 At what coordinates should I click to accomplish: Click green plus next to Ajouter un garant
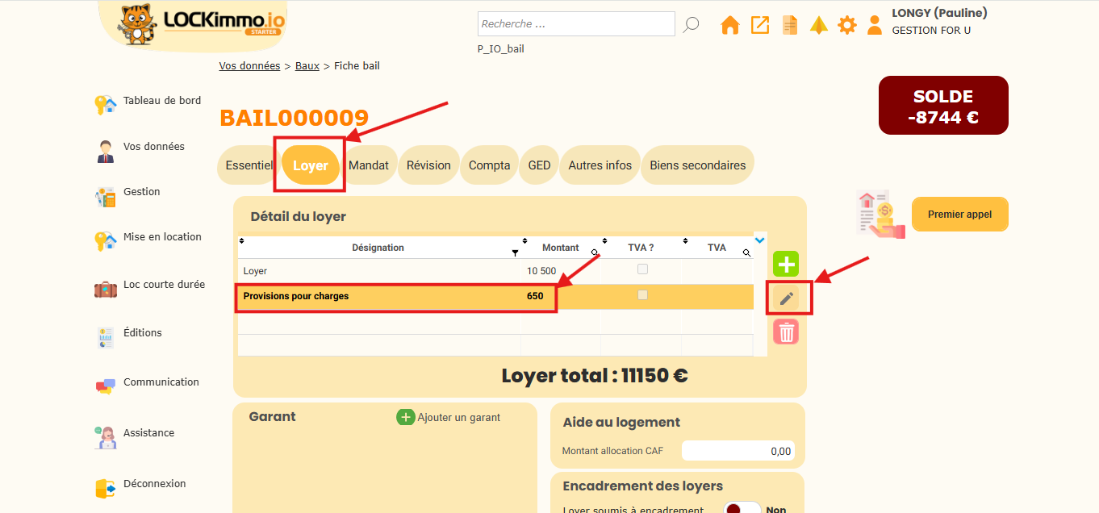click(406, 417)
